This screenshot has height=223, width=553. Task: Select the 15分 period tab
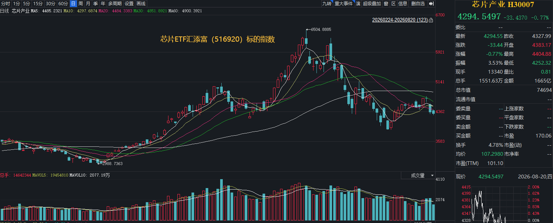[x=38, y=3]
